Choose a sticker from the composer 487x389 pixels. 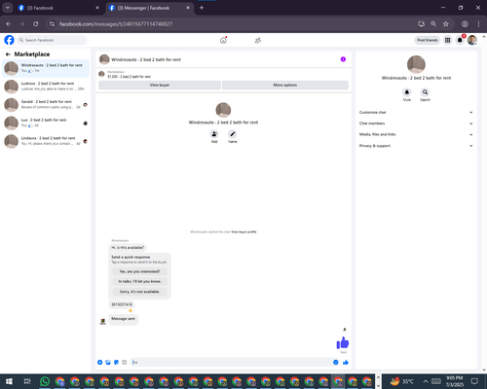116,362
